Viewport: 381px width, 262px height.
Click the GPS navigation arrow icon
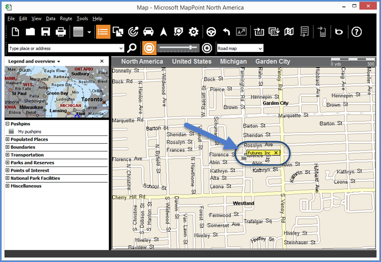tap(163, 32)
